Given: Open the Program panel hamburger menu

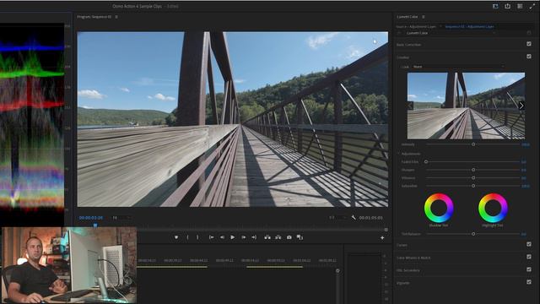Looking at the screenshot, I should point(116,17).
